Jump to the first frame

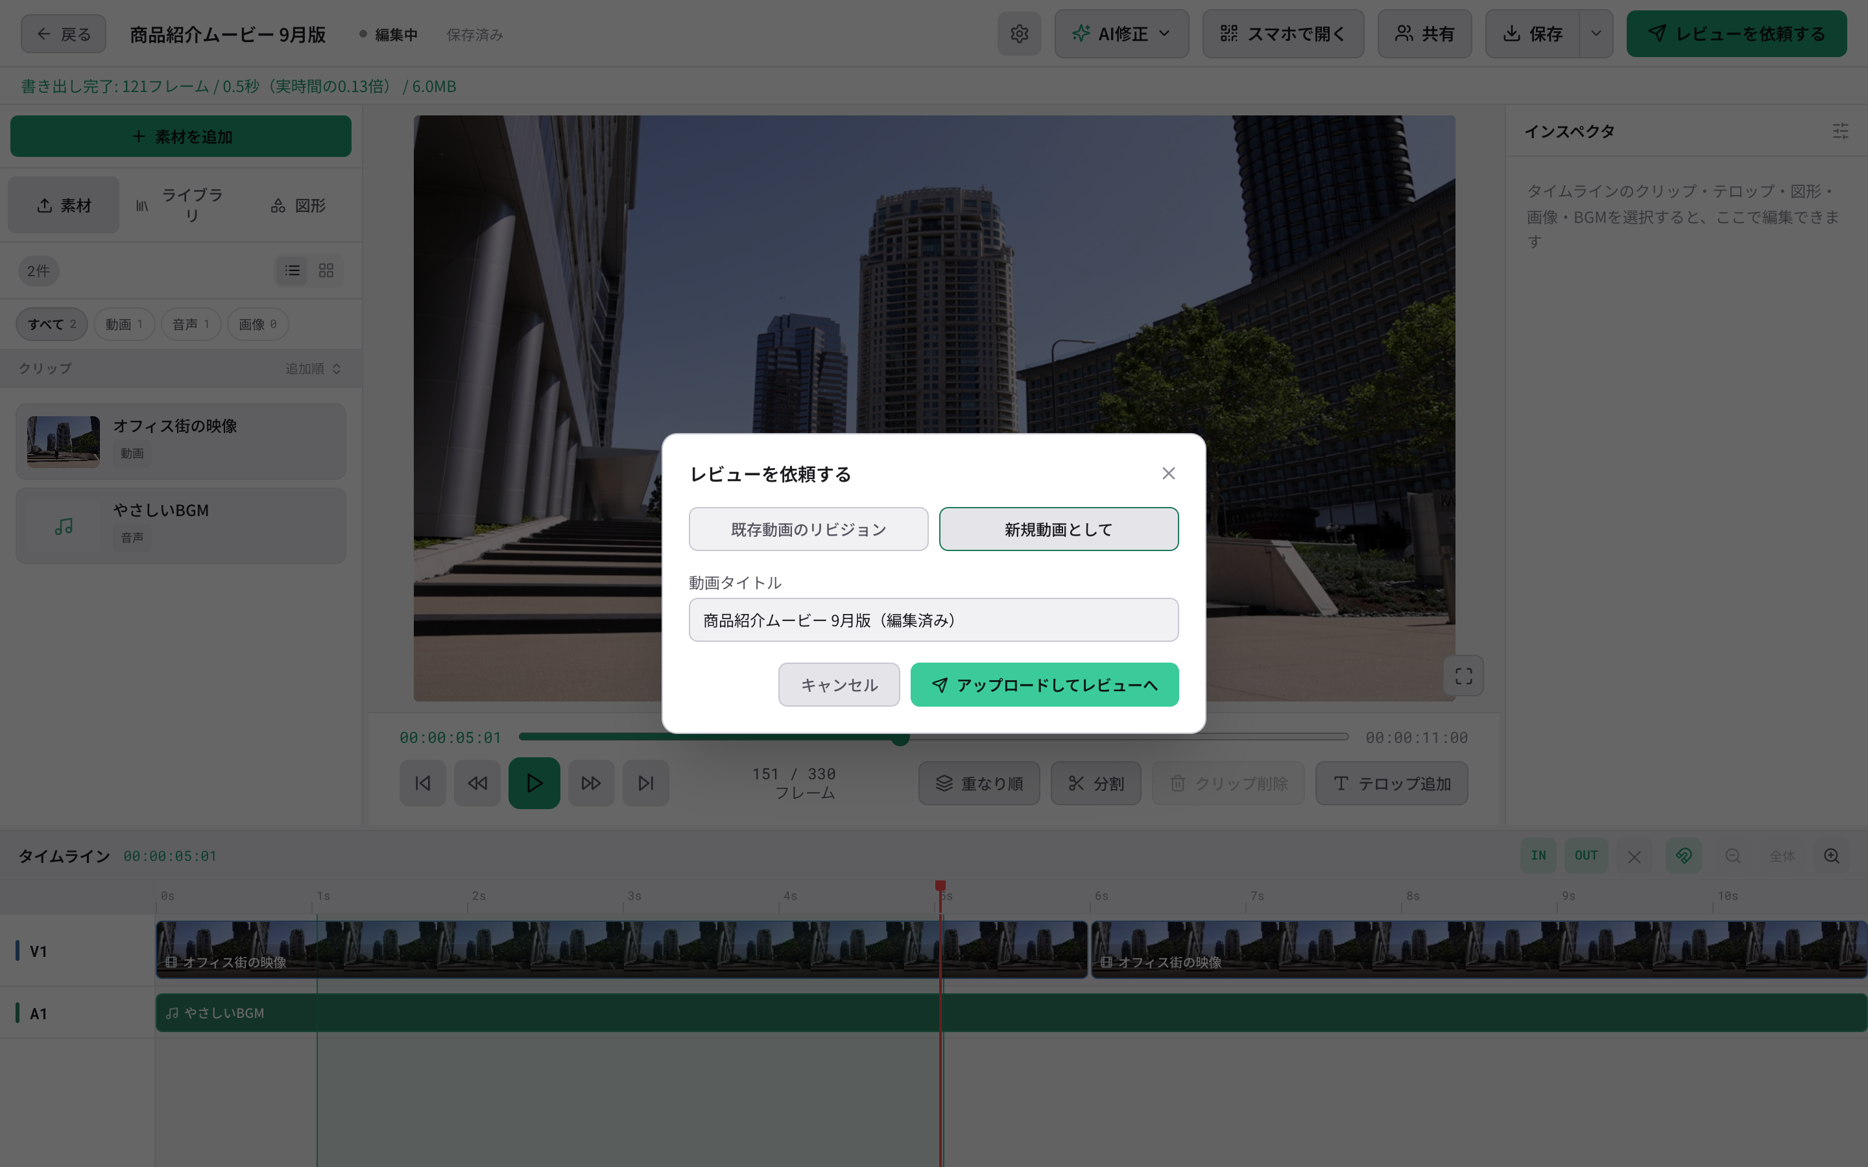click(x=422, y=783)
